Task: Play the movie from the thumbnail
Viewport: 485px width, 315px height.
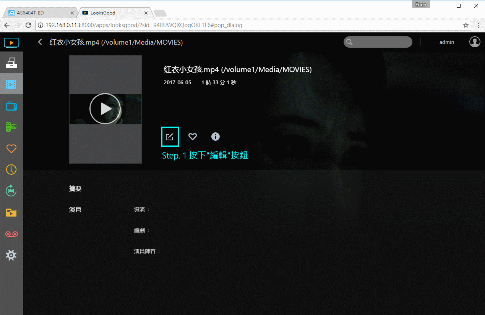Action: pyautogui.click(x=105, y=109)
